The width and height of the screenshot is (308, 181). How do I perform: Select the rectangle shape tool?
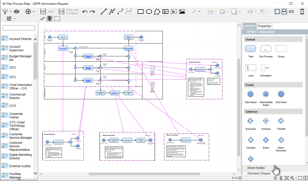[140, 12]
